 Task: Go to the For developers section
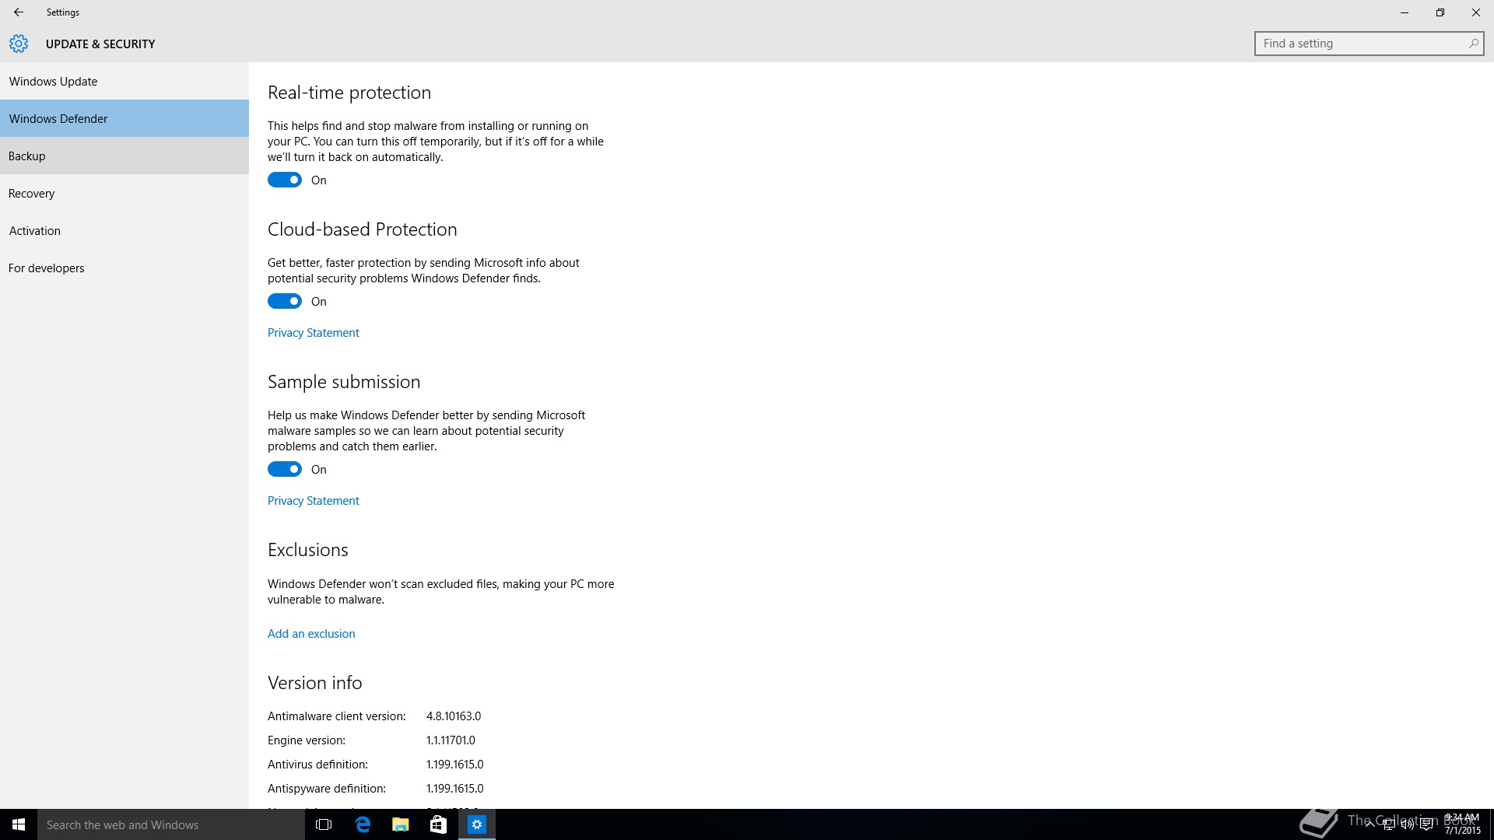click(x=47, y=268)
